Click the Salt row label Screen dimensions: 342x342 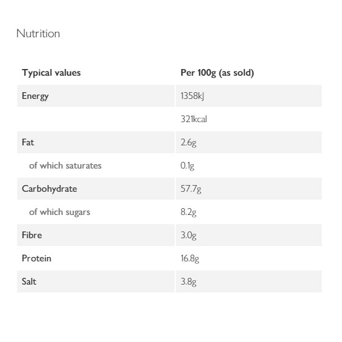coord(29,282)
